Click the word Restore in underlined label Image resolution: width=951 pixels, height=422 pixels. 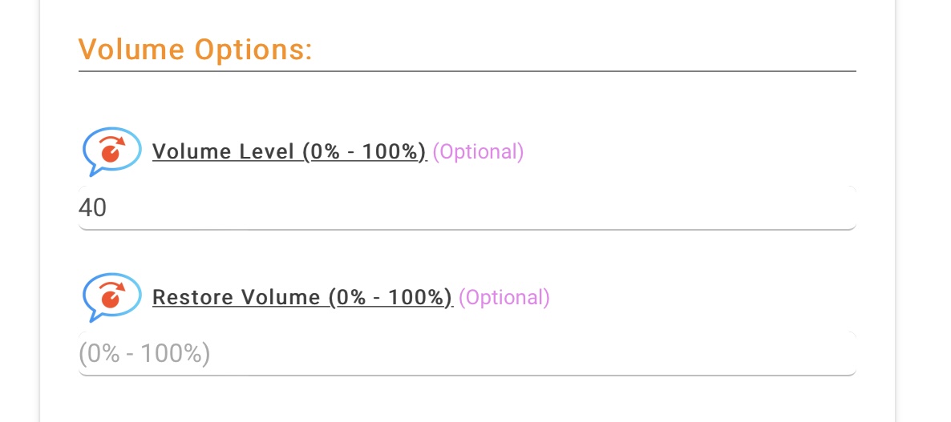coord(193,297)
